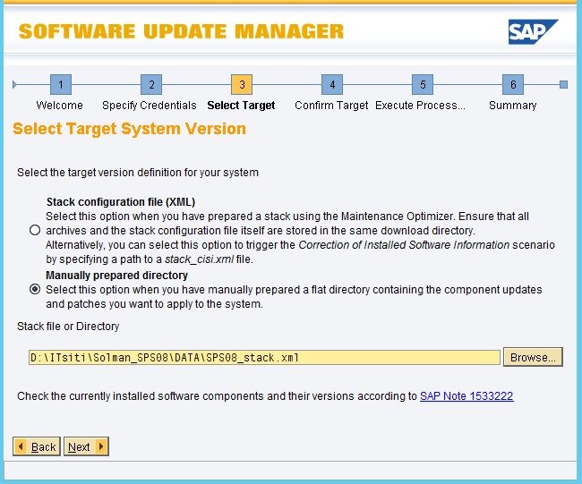Click the Stack file or Directory label

(x=68, y=327)
